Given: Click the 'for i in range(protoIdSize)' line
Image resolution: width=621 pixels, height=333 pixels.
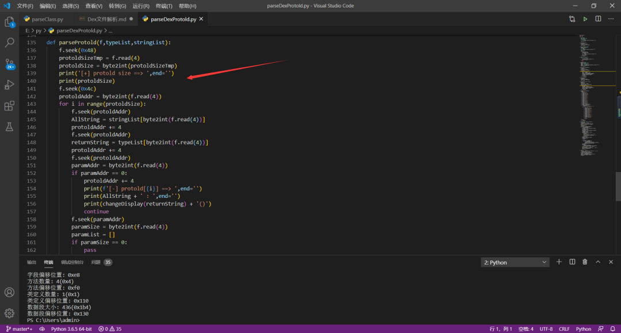Looking at the screenshot, I should (x=102, y=104).
